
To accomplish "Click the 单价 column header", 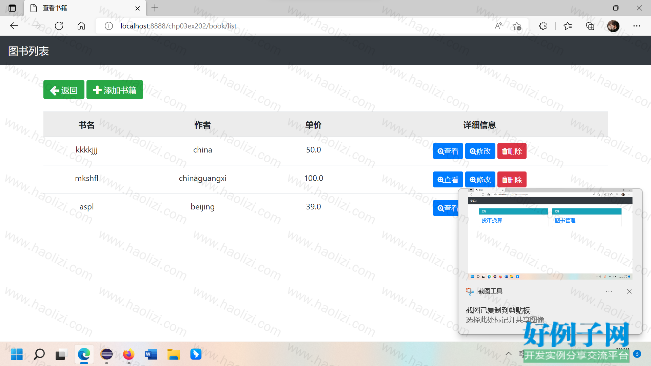I will tap(313, 125).
